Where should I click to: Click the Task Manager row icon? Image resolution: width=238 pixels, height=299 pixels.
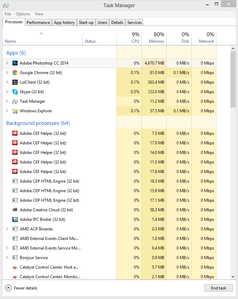click(15, 101)
